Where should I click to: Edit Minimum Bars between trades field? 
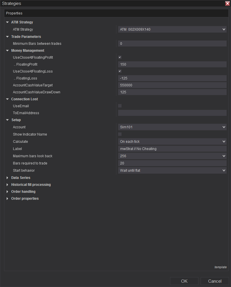pyautogui.click(x=172, y=44)
